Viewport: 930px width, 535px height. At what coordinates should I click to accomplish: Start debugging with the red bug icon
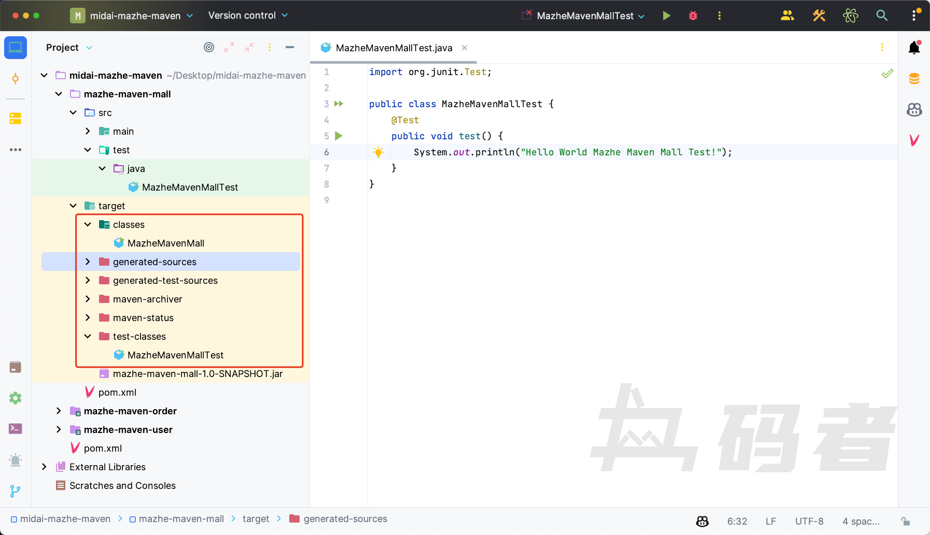693,16
